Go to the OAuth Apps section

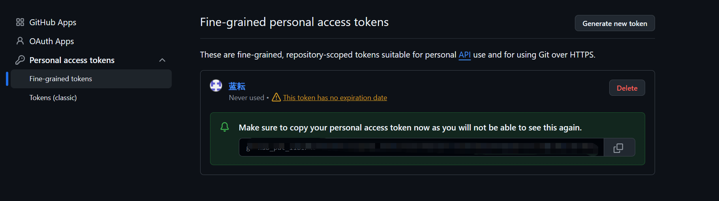[x=52, y=41]
